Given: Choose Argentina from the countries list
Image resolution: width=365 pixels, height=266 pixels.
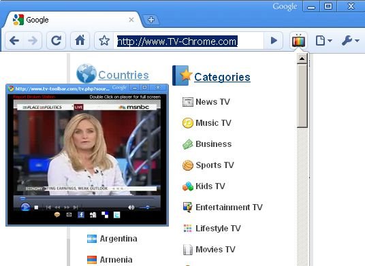Looking at the screenshot, I should click(118, 239).
